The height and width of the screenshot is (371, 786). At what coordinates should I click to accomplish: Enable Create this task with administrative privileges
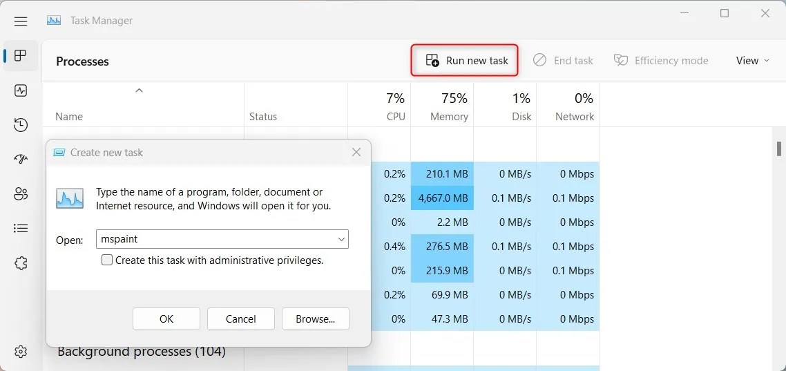(x=107, y=260)
